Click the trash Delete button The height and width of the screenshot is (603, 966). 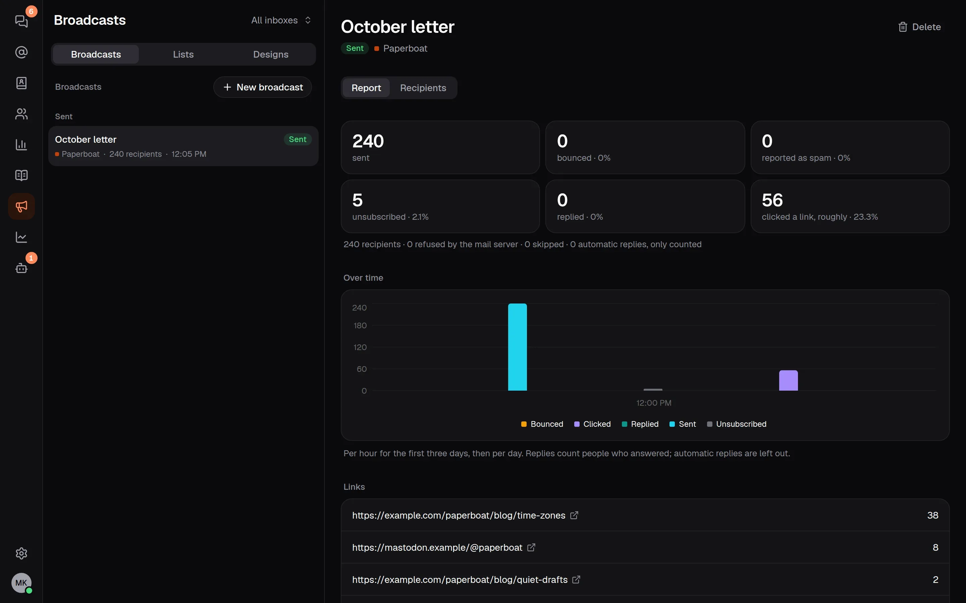pyautogui.click(x=919, y=27)
